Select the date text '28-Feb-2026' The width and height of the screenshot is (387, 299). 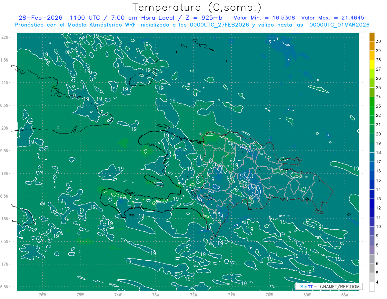[x=40, y=18]
